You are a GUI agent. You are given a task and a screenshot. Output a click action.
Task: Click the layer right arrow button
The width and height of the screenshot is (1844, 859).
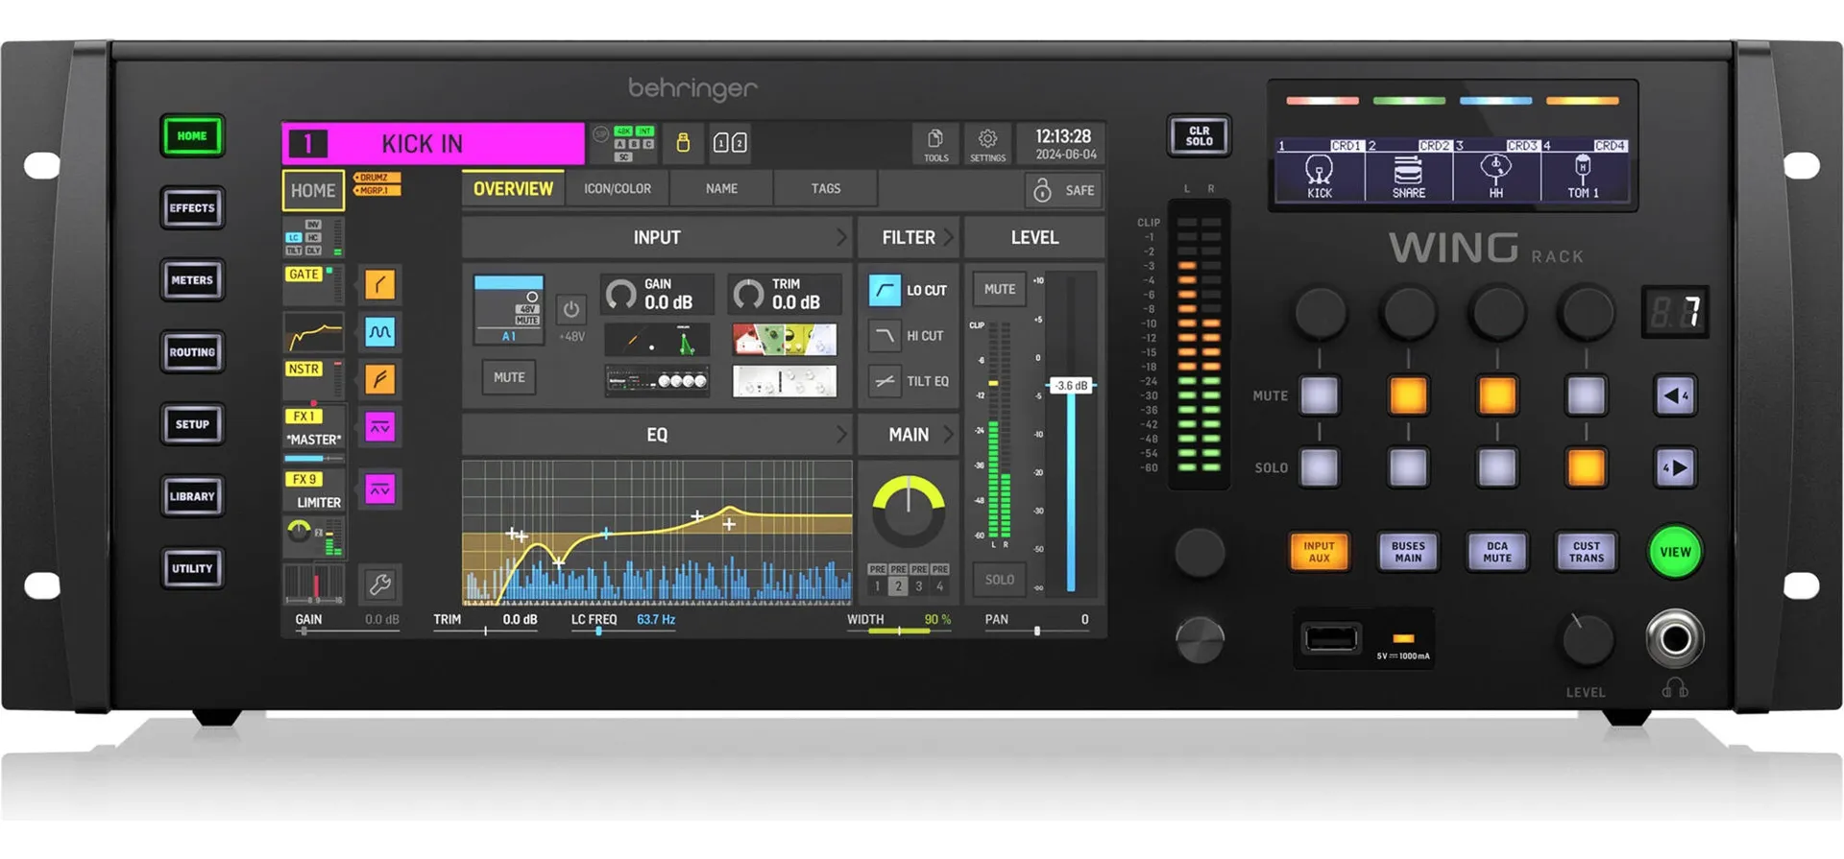(x=1676, y=468)
